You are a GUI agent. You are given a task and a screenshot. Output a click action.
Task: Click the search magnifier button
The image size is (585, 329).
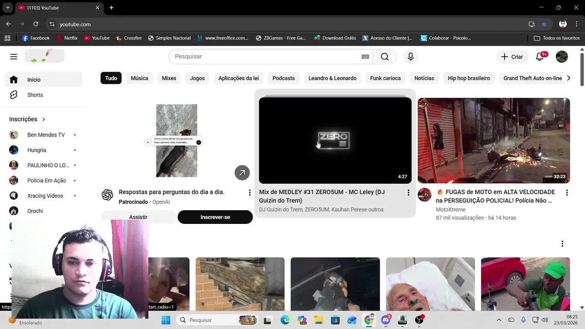tap(385, 57)
